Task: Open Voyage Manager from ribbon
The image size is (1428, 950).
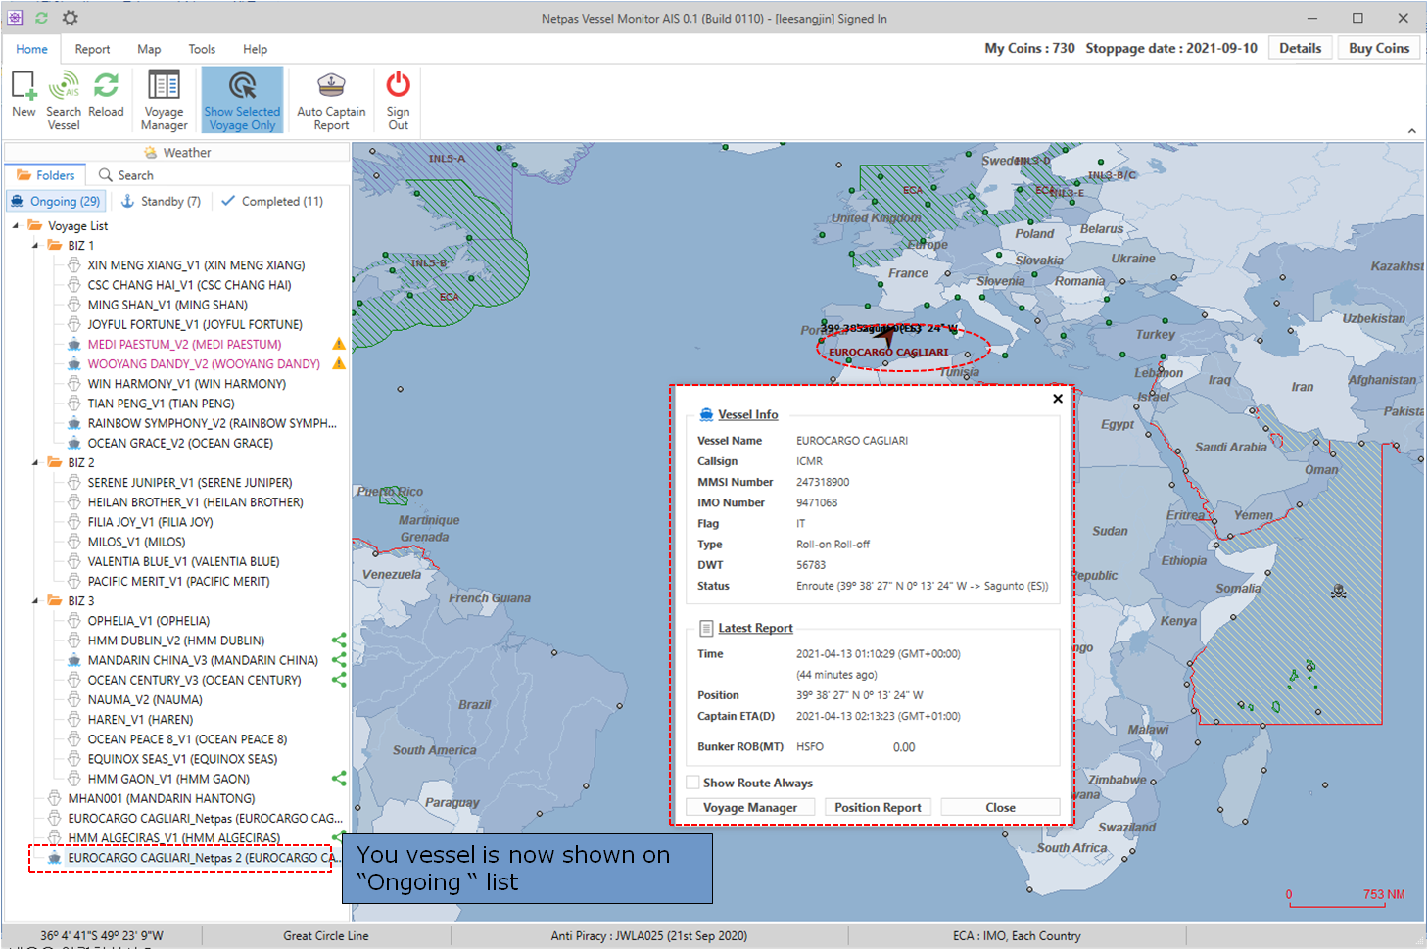Action: [x=164, y=100]
